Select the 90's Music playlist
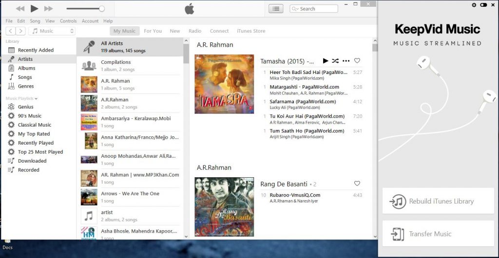Screen dimensions: 499x258 click(x=30, y=116)
